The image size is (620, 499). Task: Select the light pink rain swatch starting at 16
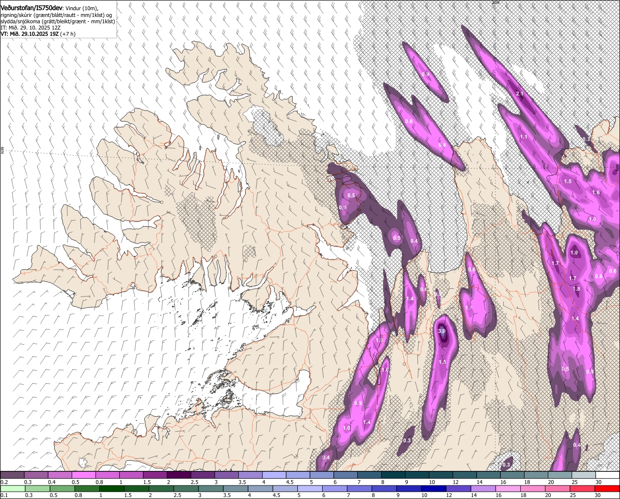click(x=509, y=488)
